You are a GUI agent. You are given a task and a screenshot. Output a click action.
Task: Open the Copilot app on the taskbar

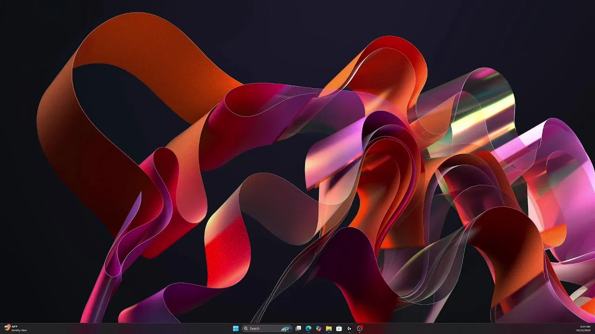pyautogui.click(x=318, y=328)
